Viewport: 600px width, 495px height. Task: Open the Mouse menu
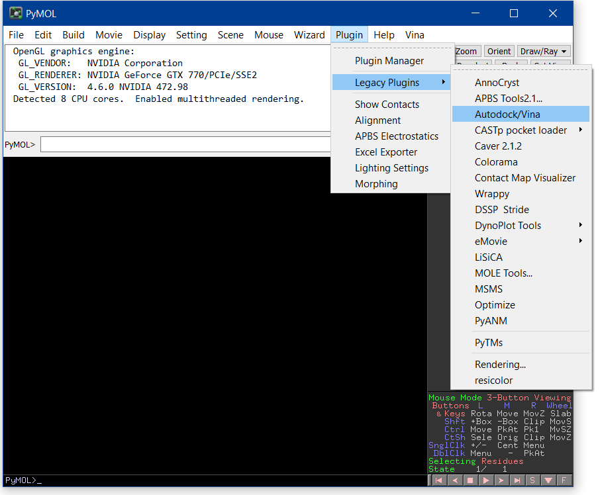coord(269,35)
